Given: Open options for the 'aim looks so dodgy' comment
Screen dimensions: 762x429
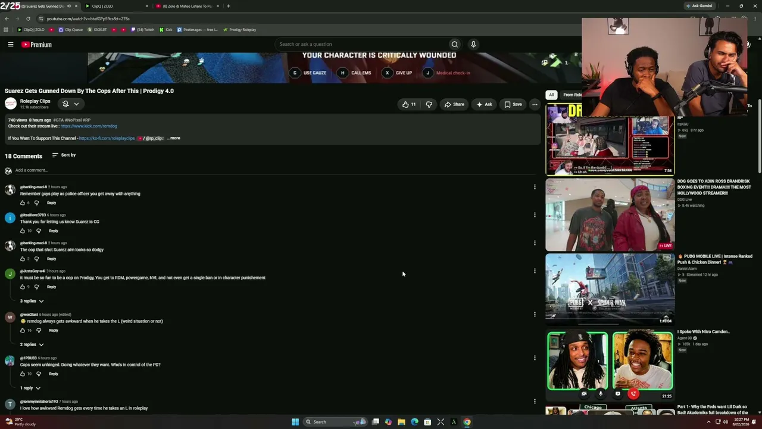Looking at the screenshot, I should click(x=535, y=243).
